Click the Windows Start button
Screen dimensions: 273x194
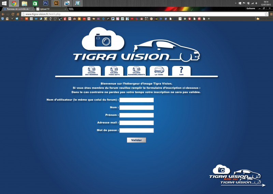click(x=4, y=3)
